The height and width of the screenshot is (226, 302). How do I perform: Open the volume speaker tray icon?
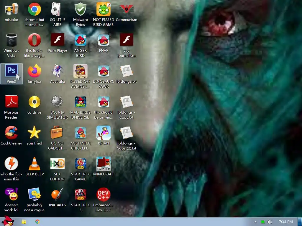coord(270,222)
